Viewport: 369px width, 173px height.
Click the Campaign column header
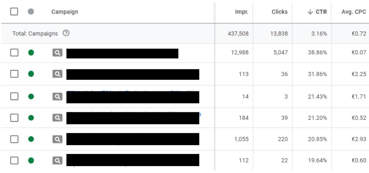click(65, 12)
